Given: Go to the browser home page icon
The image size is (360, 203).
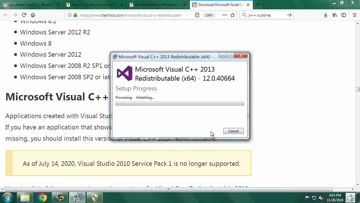Looking at the screenshot, I should 33,15.
